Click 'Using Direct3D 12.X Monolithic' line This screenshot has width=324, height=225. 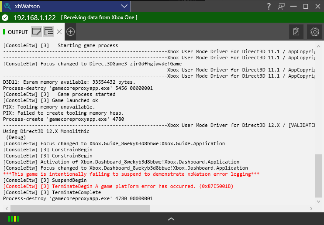[46, 131]
